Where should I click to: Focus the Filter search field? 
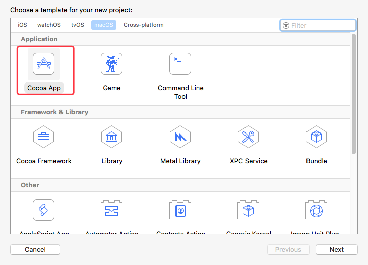(x=323, y=25)
